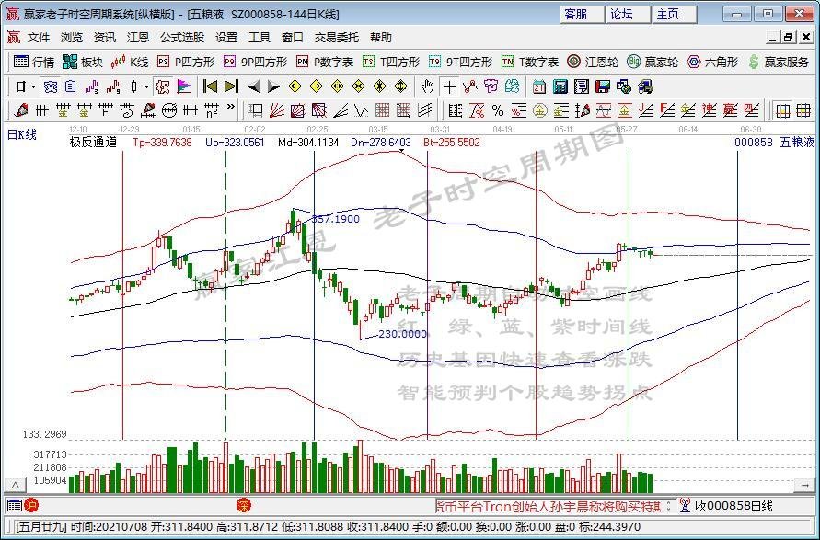Open the T数字表 tool

(x=530, y=63)
